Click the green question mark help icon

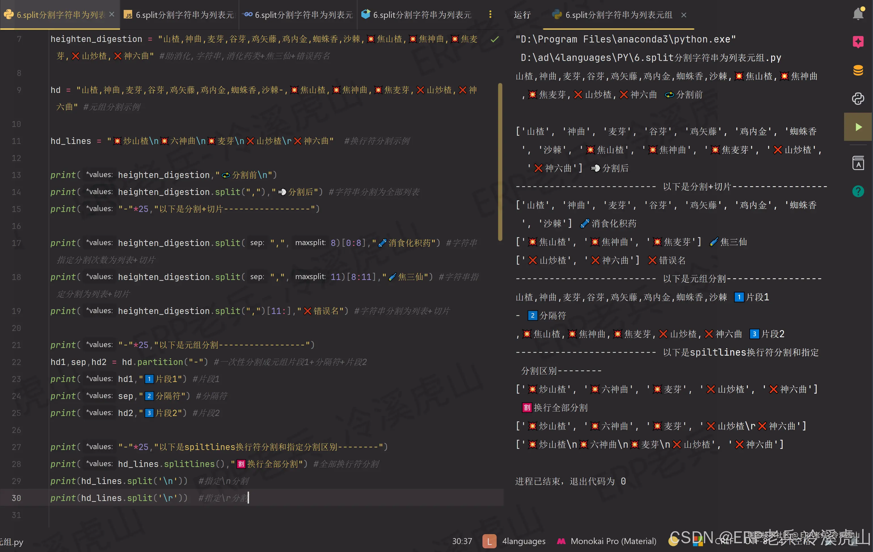tap(858, 191)
